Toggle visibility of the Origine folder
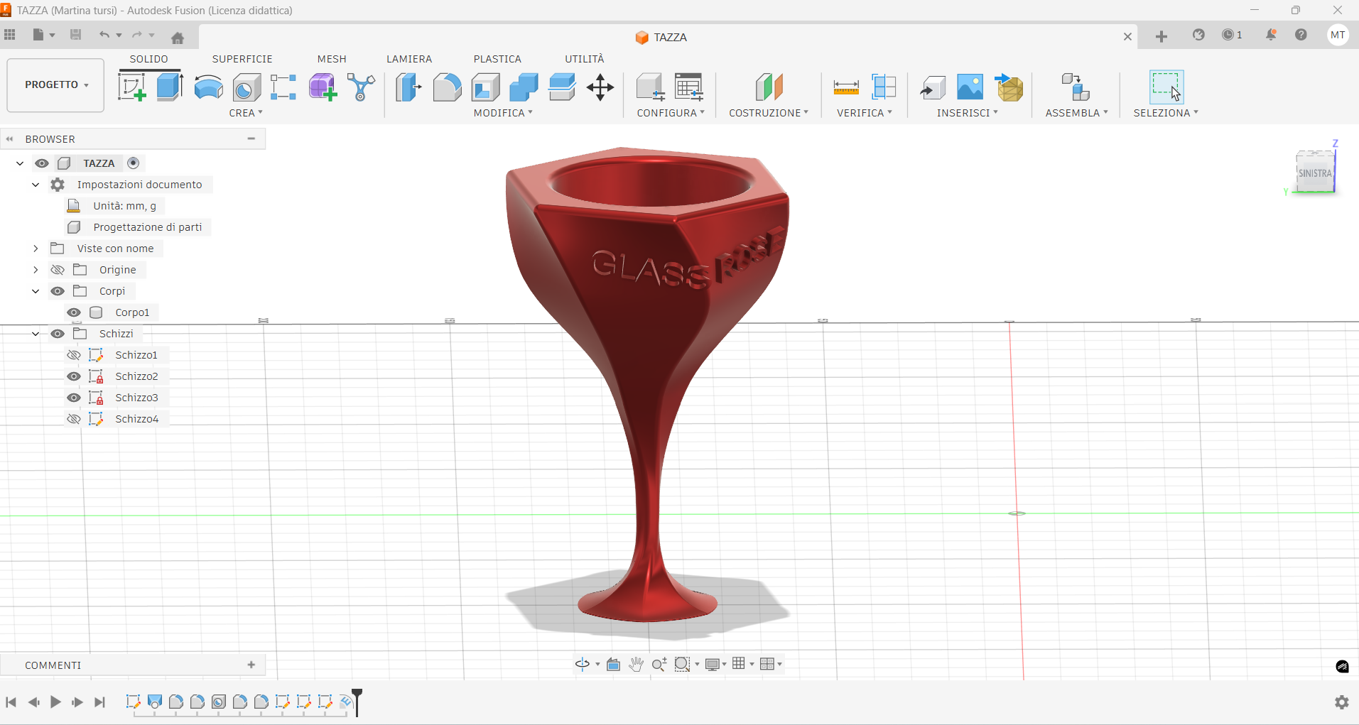Image resolution: width=1359 pixels, height=725 pixels. (58, 270)
